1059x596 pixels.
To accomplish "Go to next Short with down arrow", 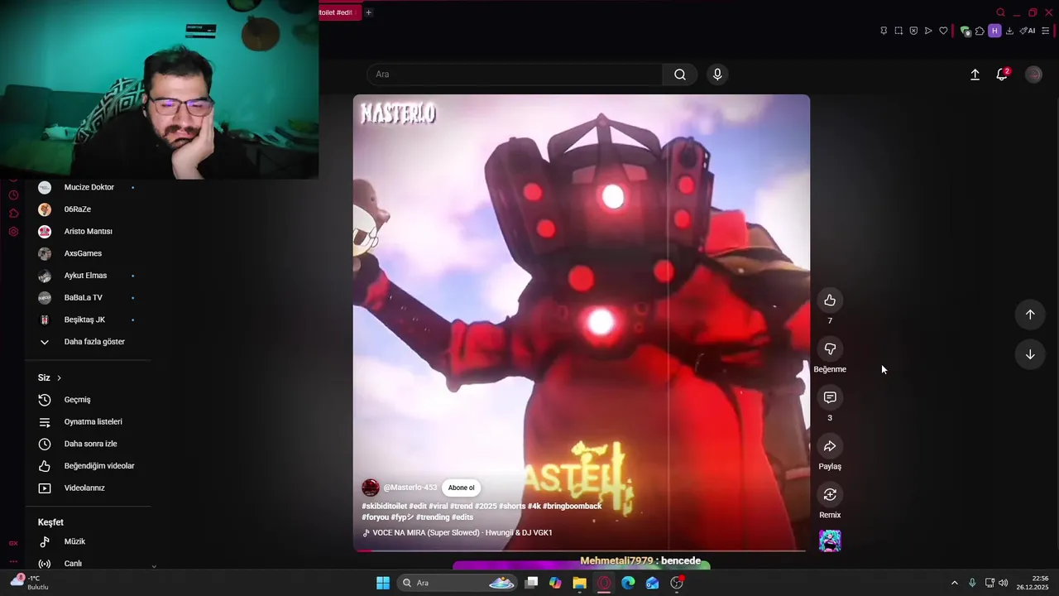I will (x=1030, y=354).
